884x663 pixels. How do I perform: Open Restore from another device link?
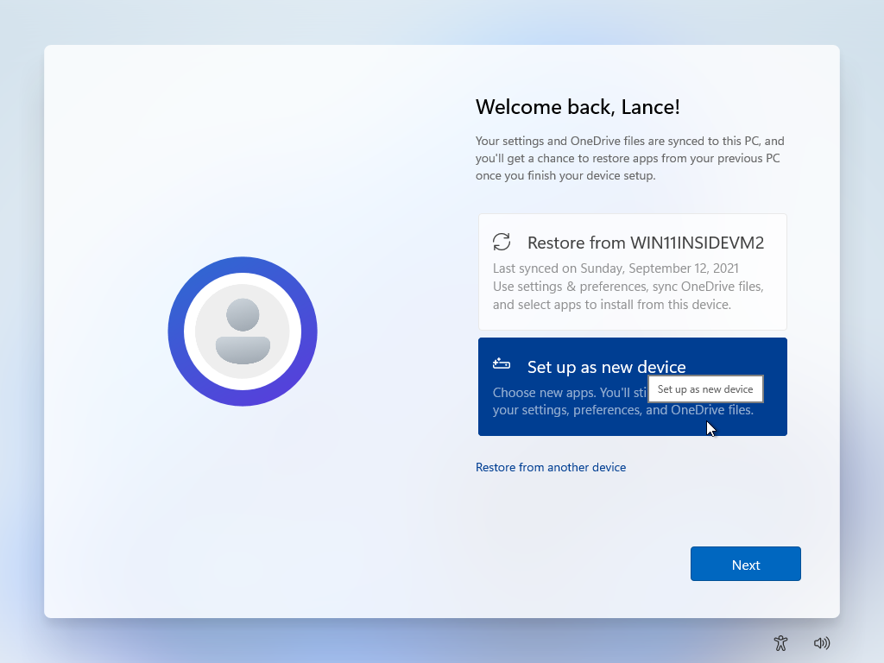[x=551, y=467]
